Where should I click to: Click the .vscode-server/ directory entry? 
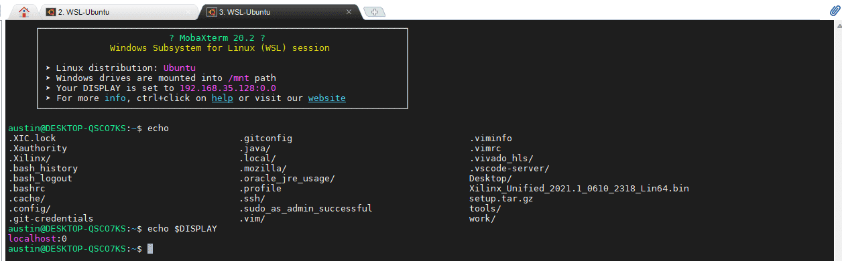pos(509,169)
